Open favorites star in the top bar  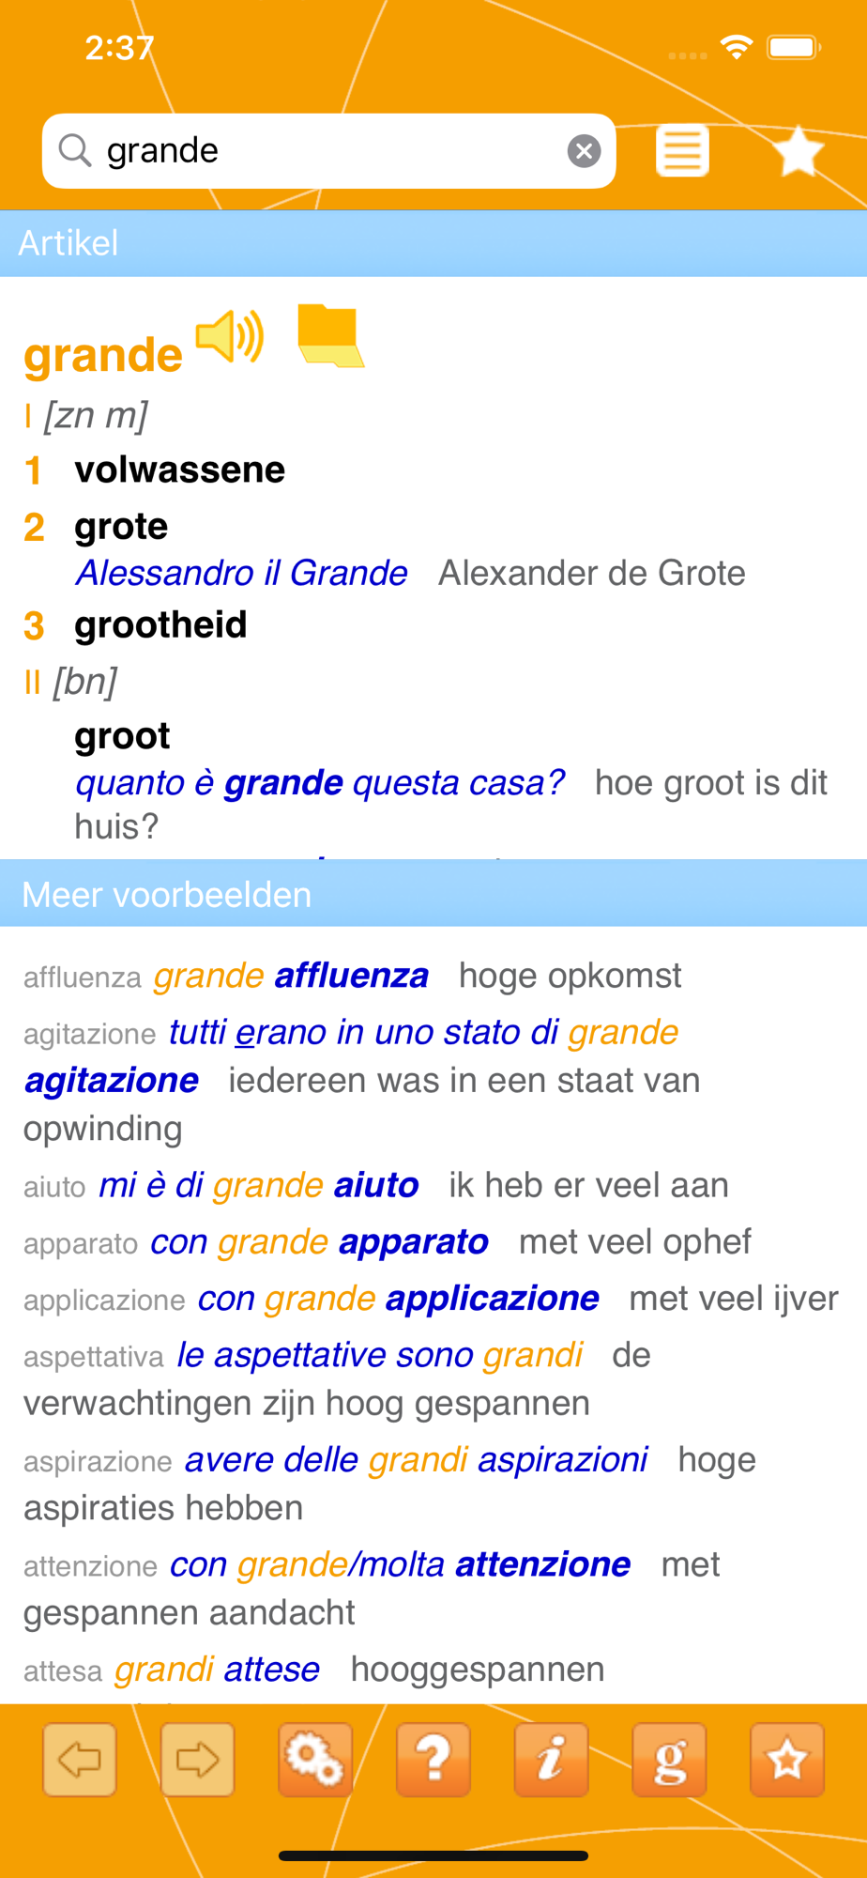tap(798, 150)
